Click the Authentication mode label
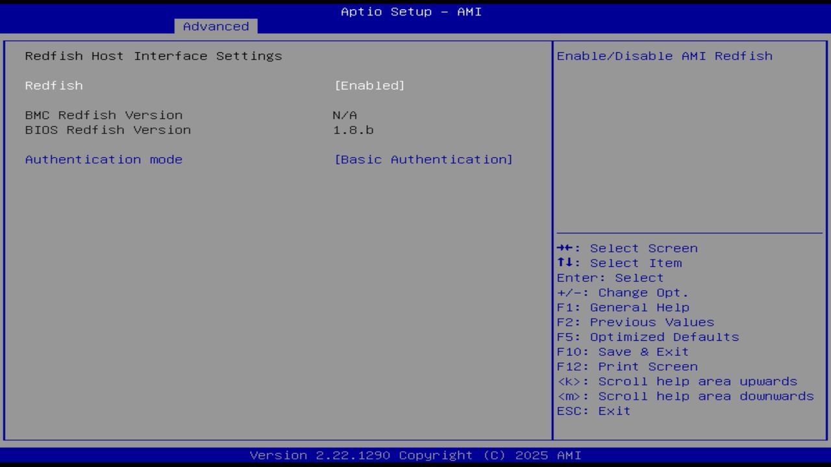The width and height of the screenshot is (831, 467). coord(103,159)
